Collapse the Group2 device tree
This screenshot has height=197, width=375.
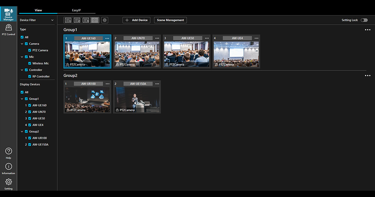point(22,131)
